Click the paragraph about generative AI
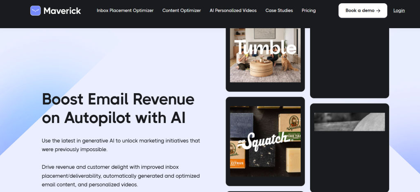 [x=121, y=145]
